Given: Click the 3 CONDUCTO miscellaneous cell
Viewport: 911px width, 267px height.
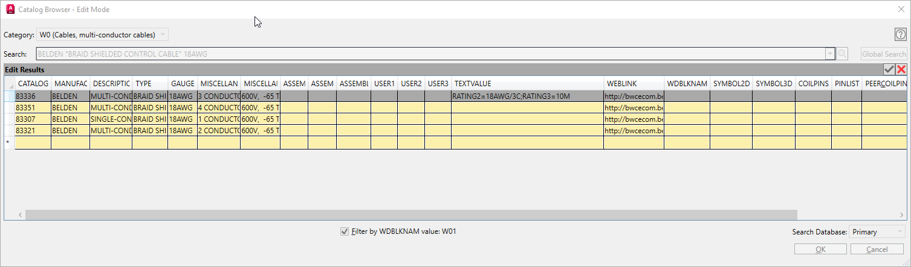Looking at the screenshot, I should click(x=218, y=96).
